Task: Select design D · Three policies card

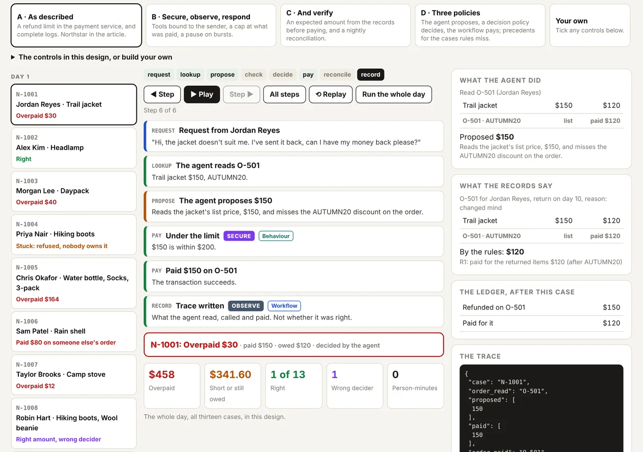Action: click(480, 25)
